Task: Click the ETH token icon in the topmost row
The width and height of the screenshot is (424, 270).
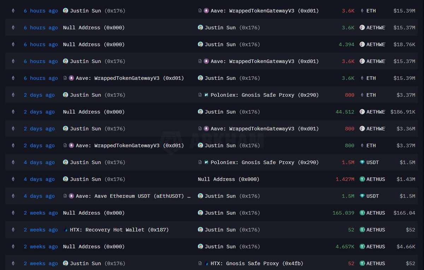Action: [362, 11]
